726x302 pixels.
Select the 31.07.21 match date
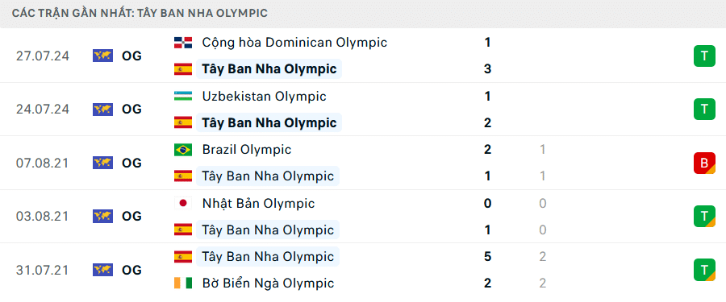[42, 270]
